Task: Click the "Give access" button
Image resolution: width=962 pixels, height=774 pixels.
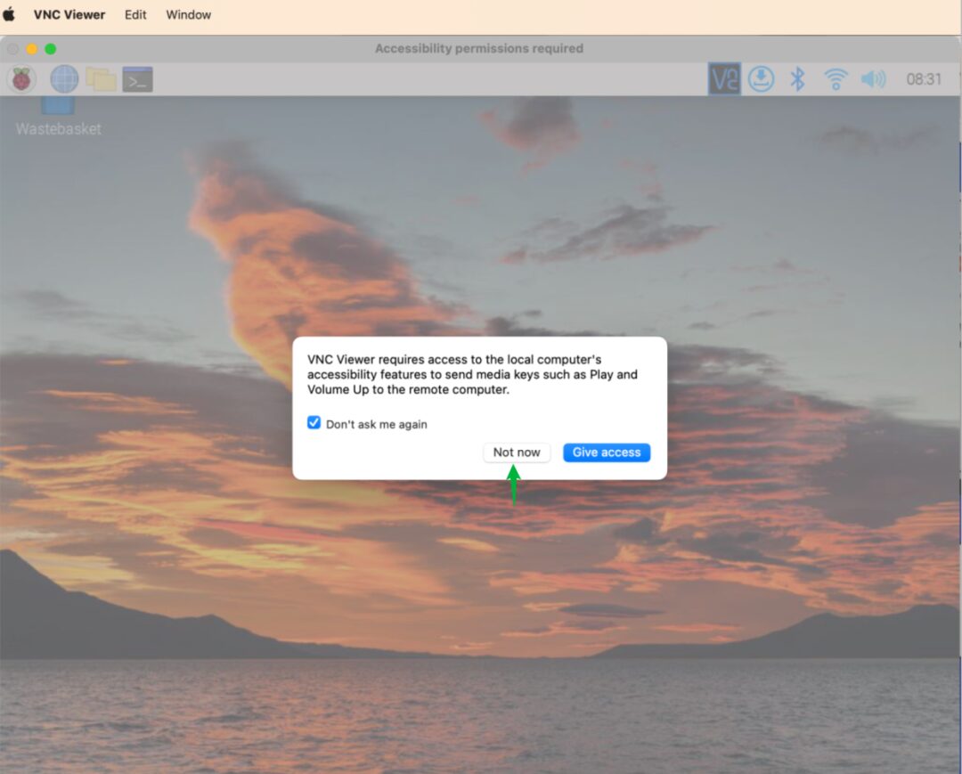Action: coord(607,452)
